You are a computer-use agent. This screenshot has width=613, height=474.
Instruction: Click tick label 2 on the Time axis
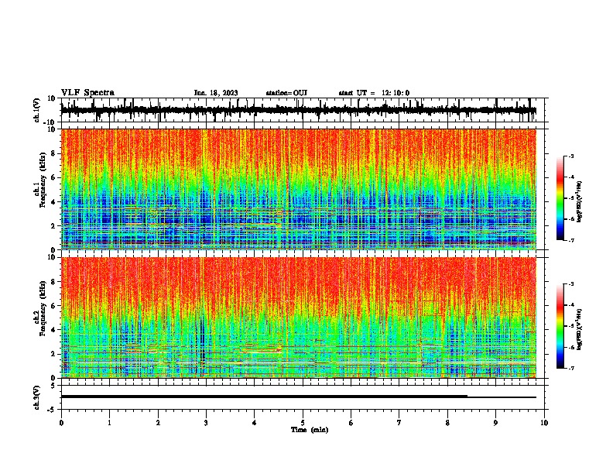(x=158, y=423)
